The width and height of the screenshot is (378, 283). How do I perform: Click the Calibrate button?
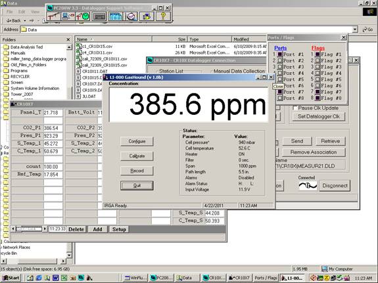click(x=137, y=156)
